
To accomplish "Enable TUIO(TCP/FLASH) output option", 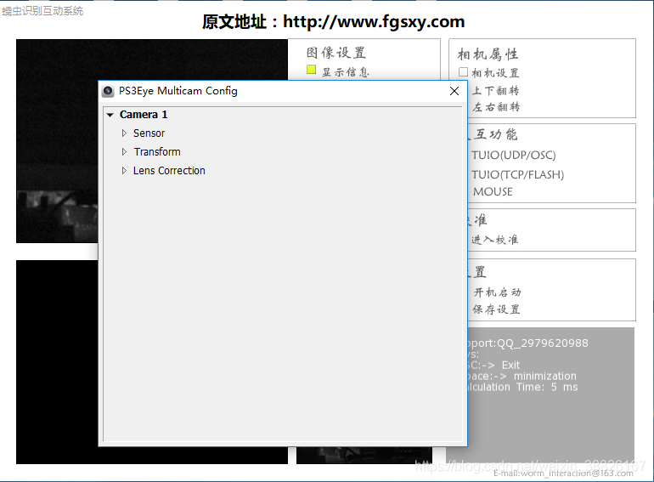I will [x=517, y=174].
